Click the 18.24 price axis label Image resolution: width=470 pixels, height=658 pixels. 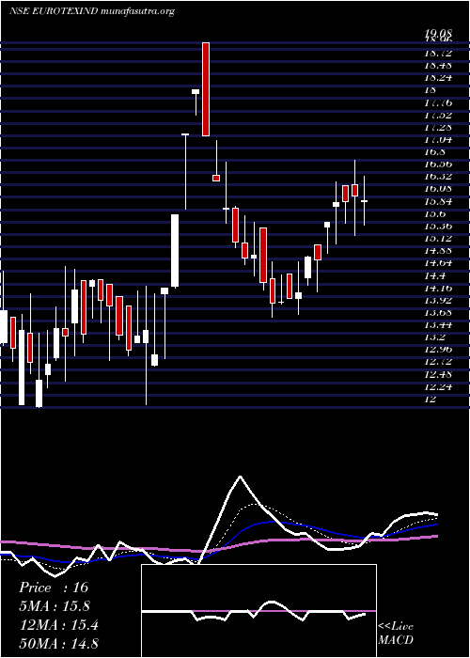pyautogui.click(x=438, y=78)
